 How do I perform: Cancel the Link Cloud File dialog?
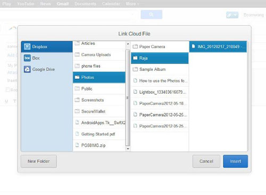pyautogui.click(x=206, y=161)
